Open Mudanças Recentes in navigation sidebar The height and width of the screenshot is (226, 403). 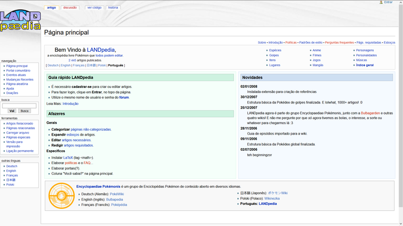coord(20,79)
